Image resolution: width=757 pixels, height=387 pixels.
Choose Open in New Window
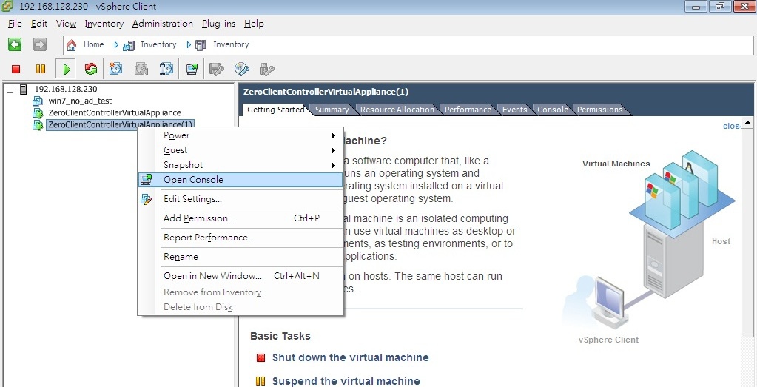pos(240,277)
